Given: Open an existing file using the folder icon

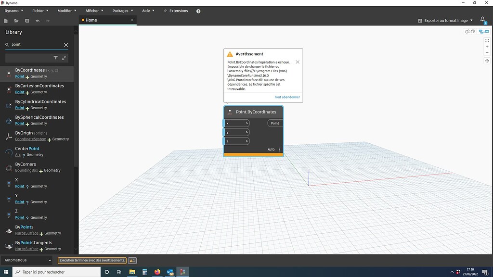Looking at the screenshot, I should (16, 21).
